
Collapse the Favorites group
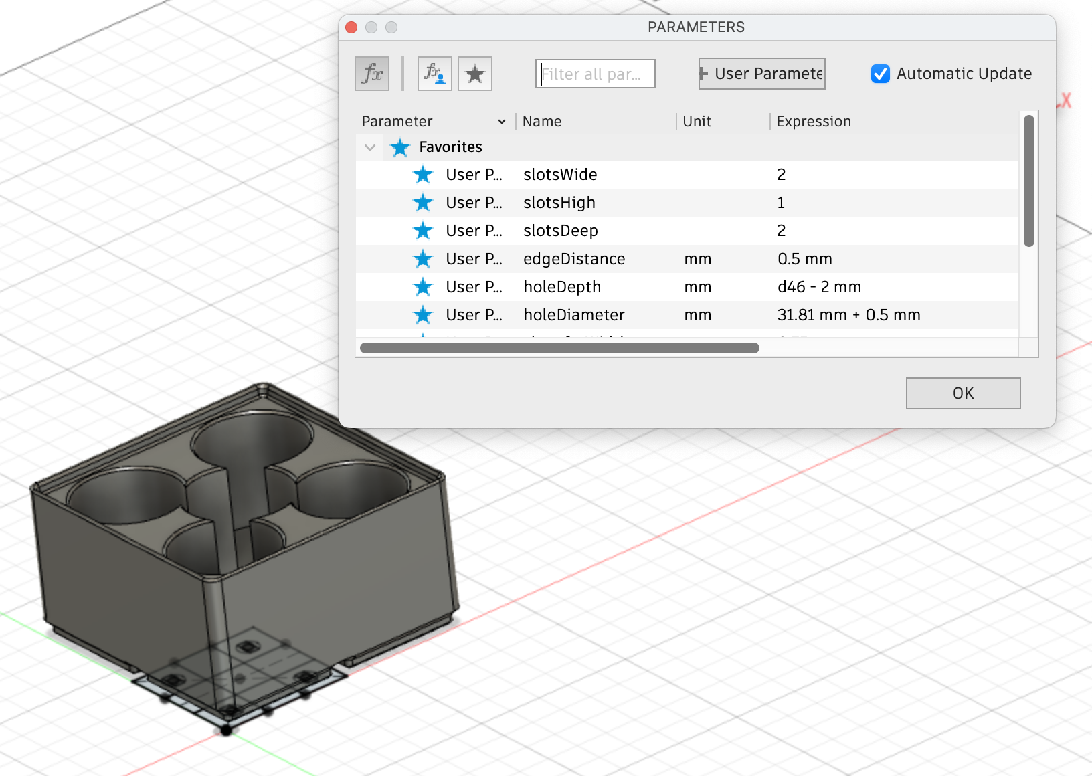coord(370,147)
